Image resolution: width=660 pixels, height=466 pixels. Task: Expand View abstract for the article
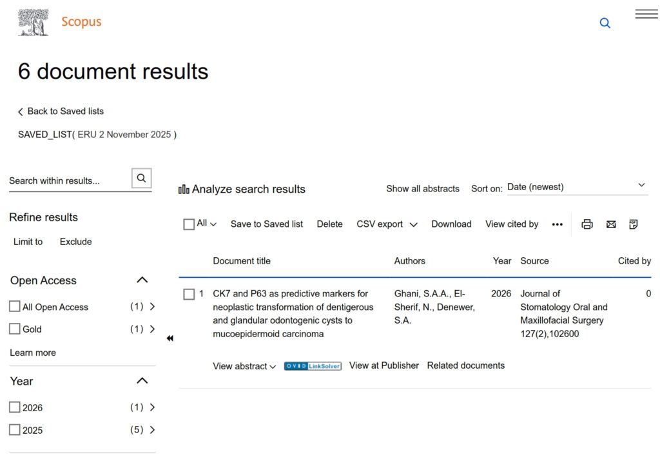pyautogui.click(x=244, y=366)
